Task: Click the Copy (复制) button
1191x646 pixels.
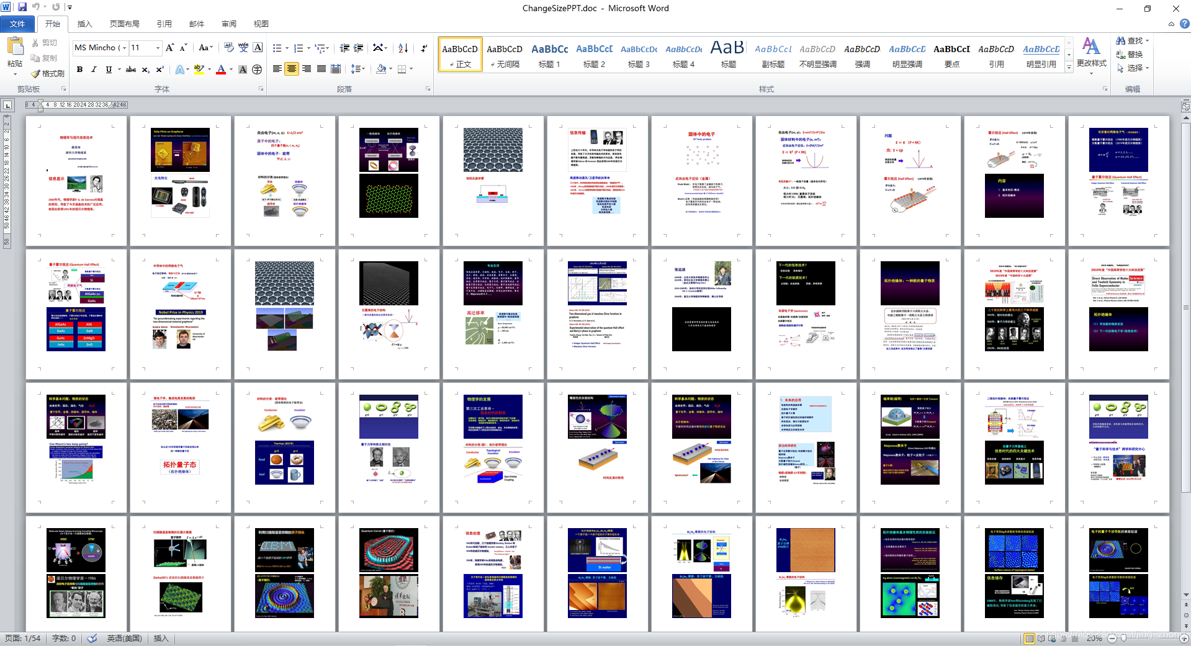Action: tap(44, 58)
